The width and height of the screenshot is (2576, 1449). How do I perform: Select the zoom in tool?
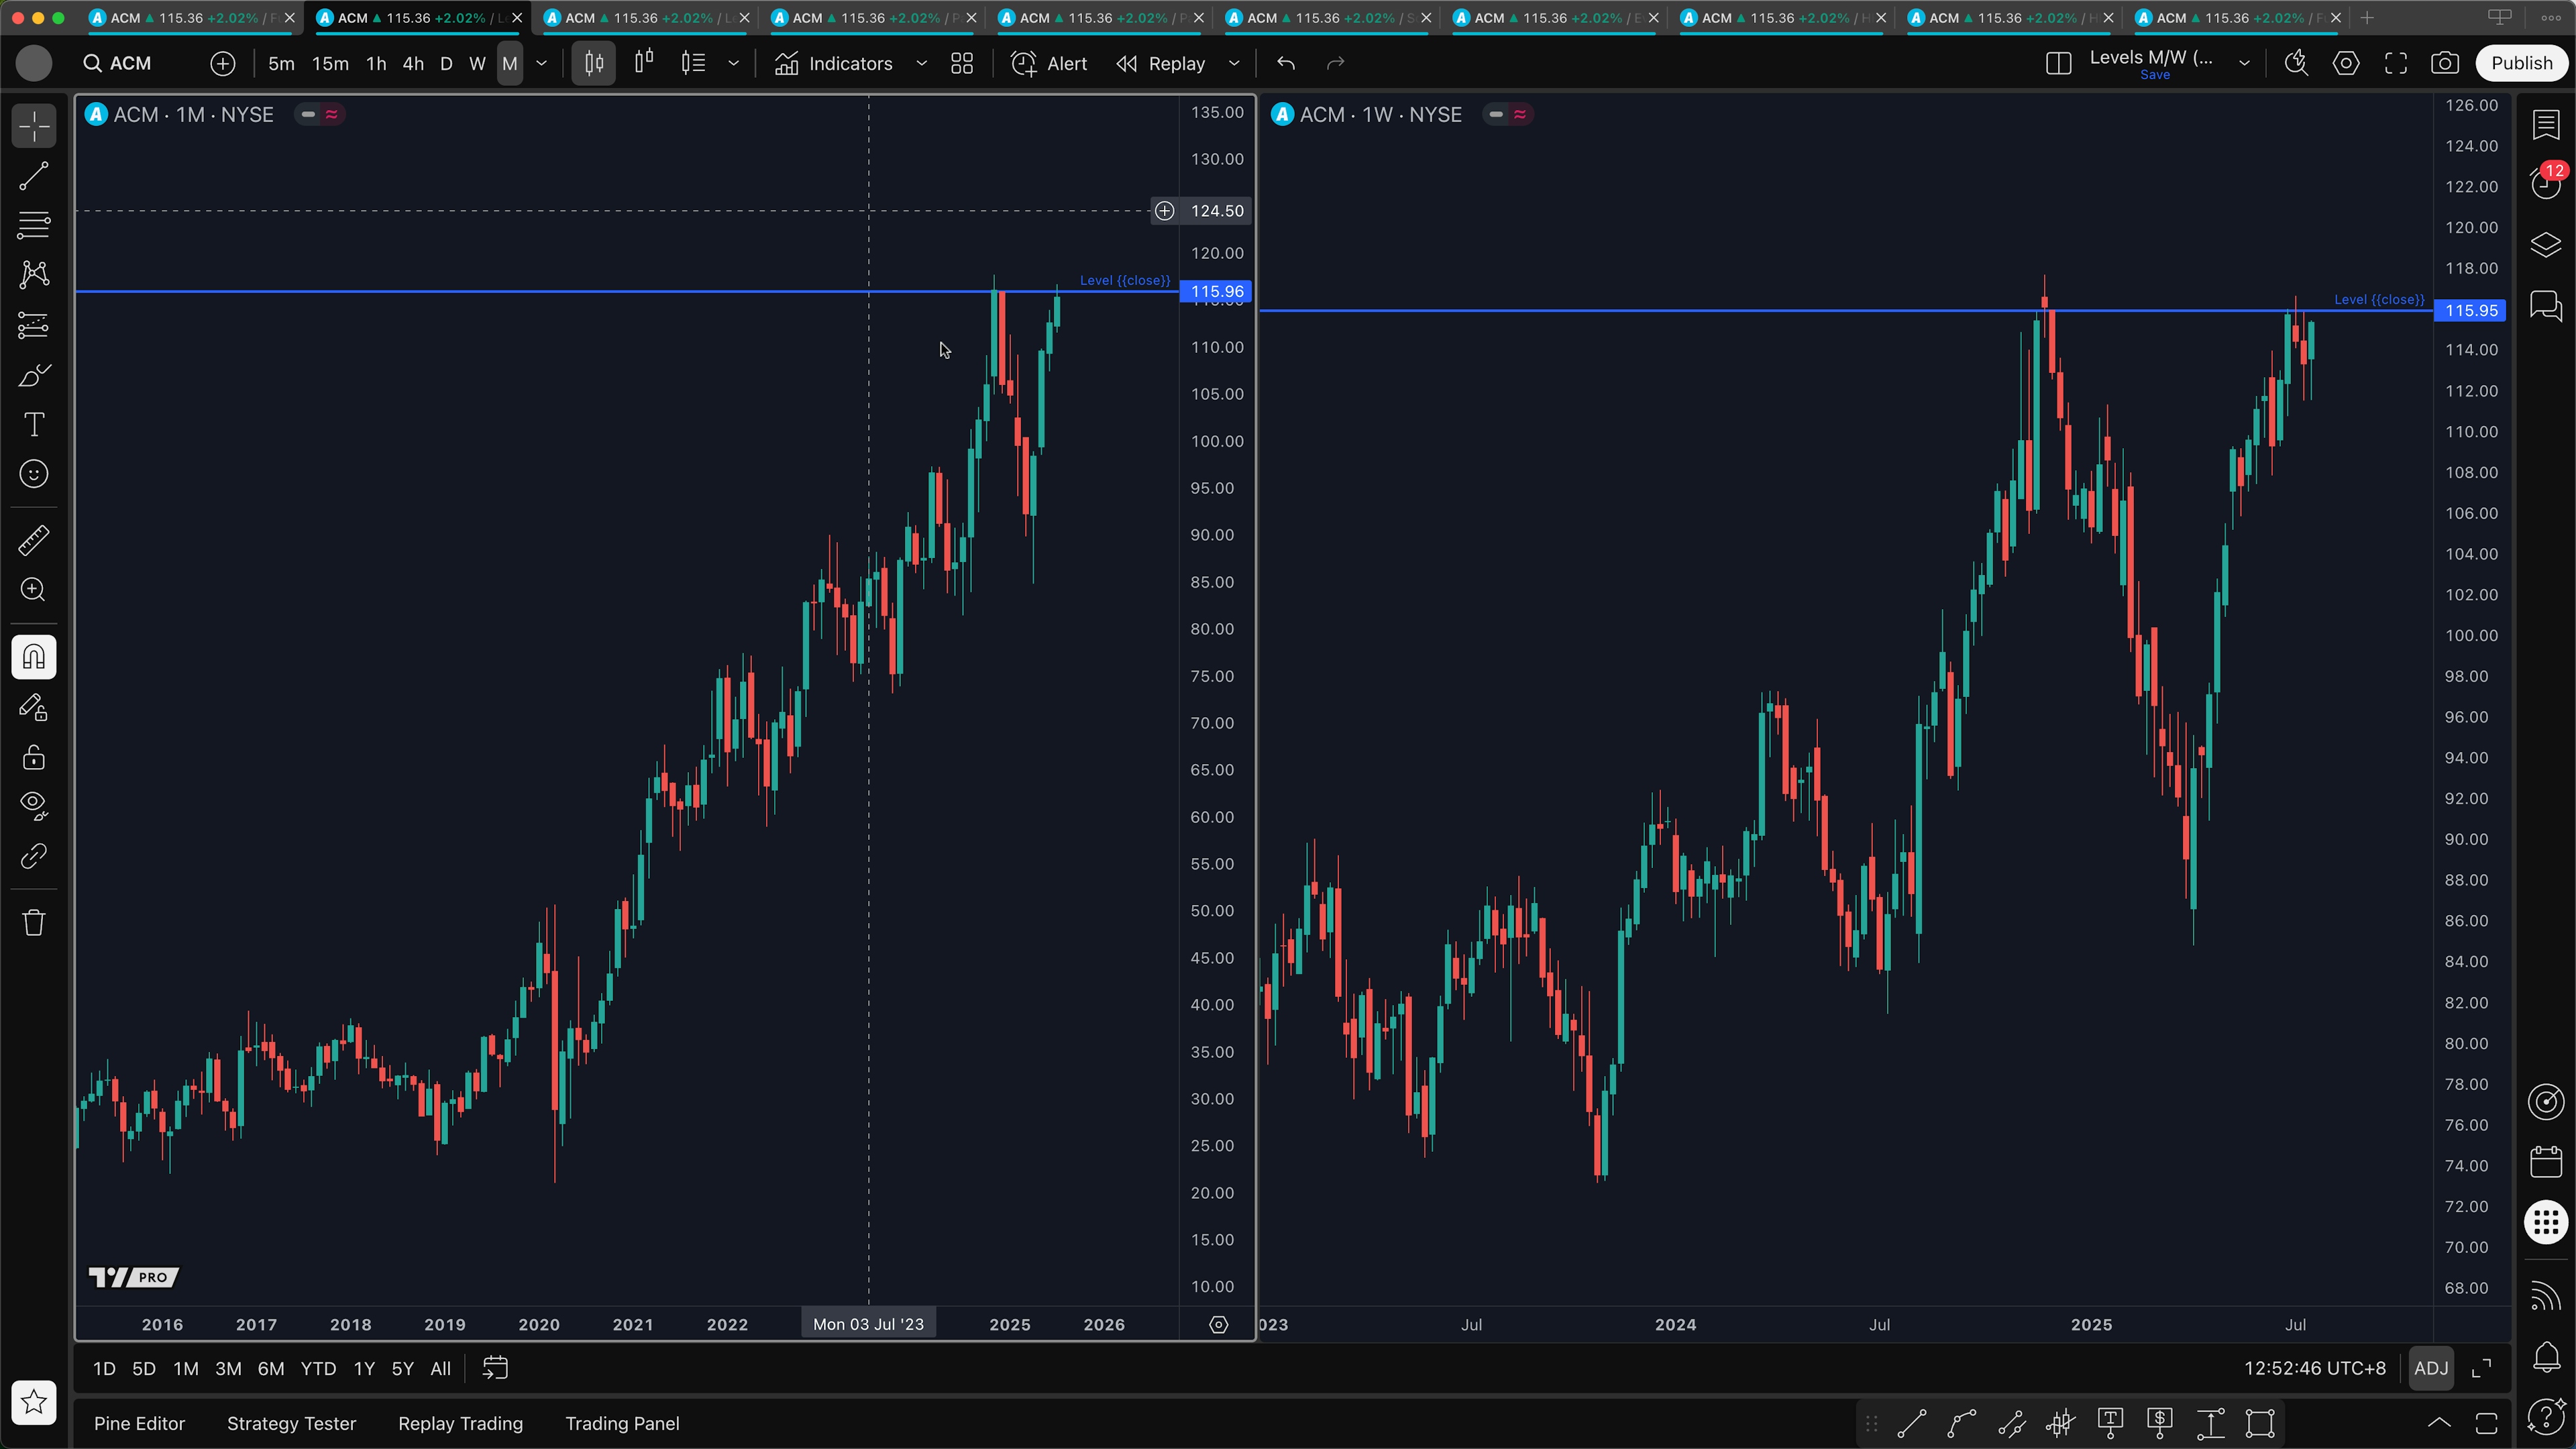point(34,590)
